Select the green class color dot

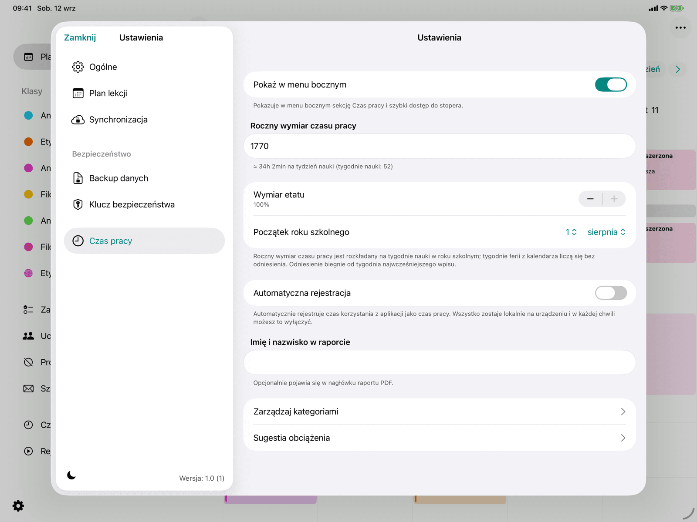coord(28,221)
